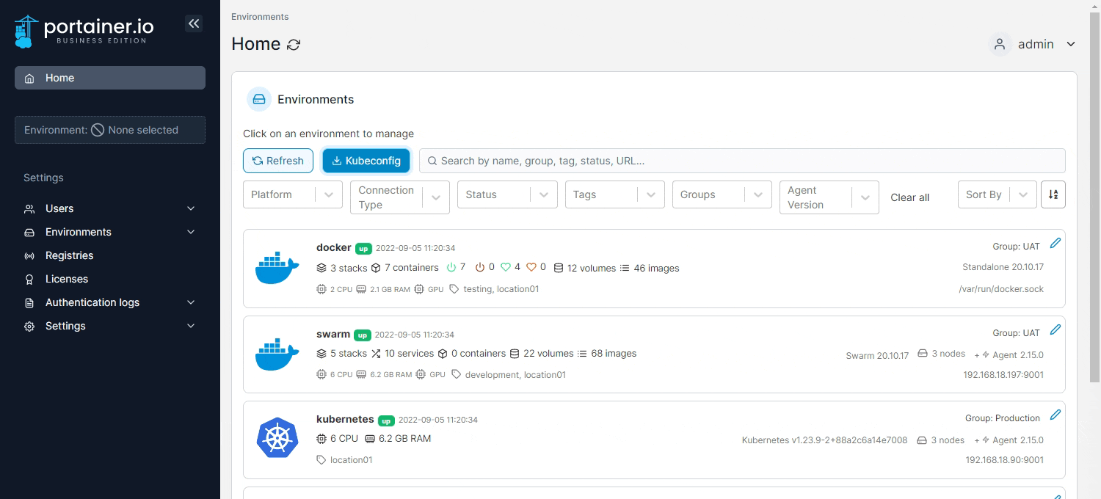Screen dimensions: 1101x499
Task: Expand the Users menu in sidebar
Action: tap(110, 208)
